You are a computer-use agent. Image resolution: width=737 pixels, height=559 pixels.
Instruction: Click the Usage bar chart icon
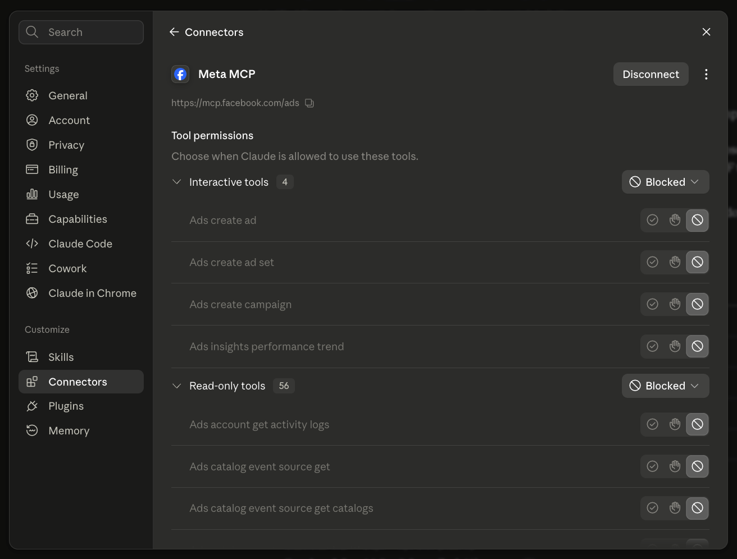click(x=32, y=194)
